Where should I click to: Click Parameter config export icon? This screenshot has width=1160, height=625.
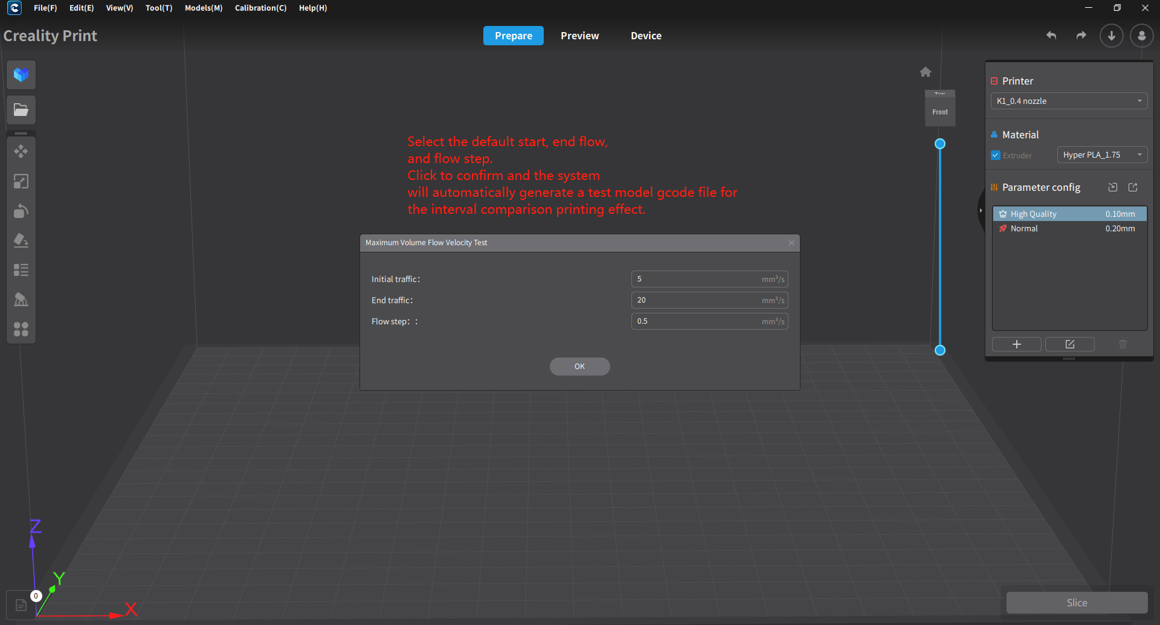[x=1133, y=187]
